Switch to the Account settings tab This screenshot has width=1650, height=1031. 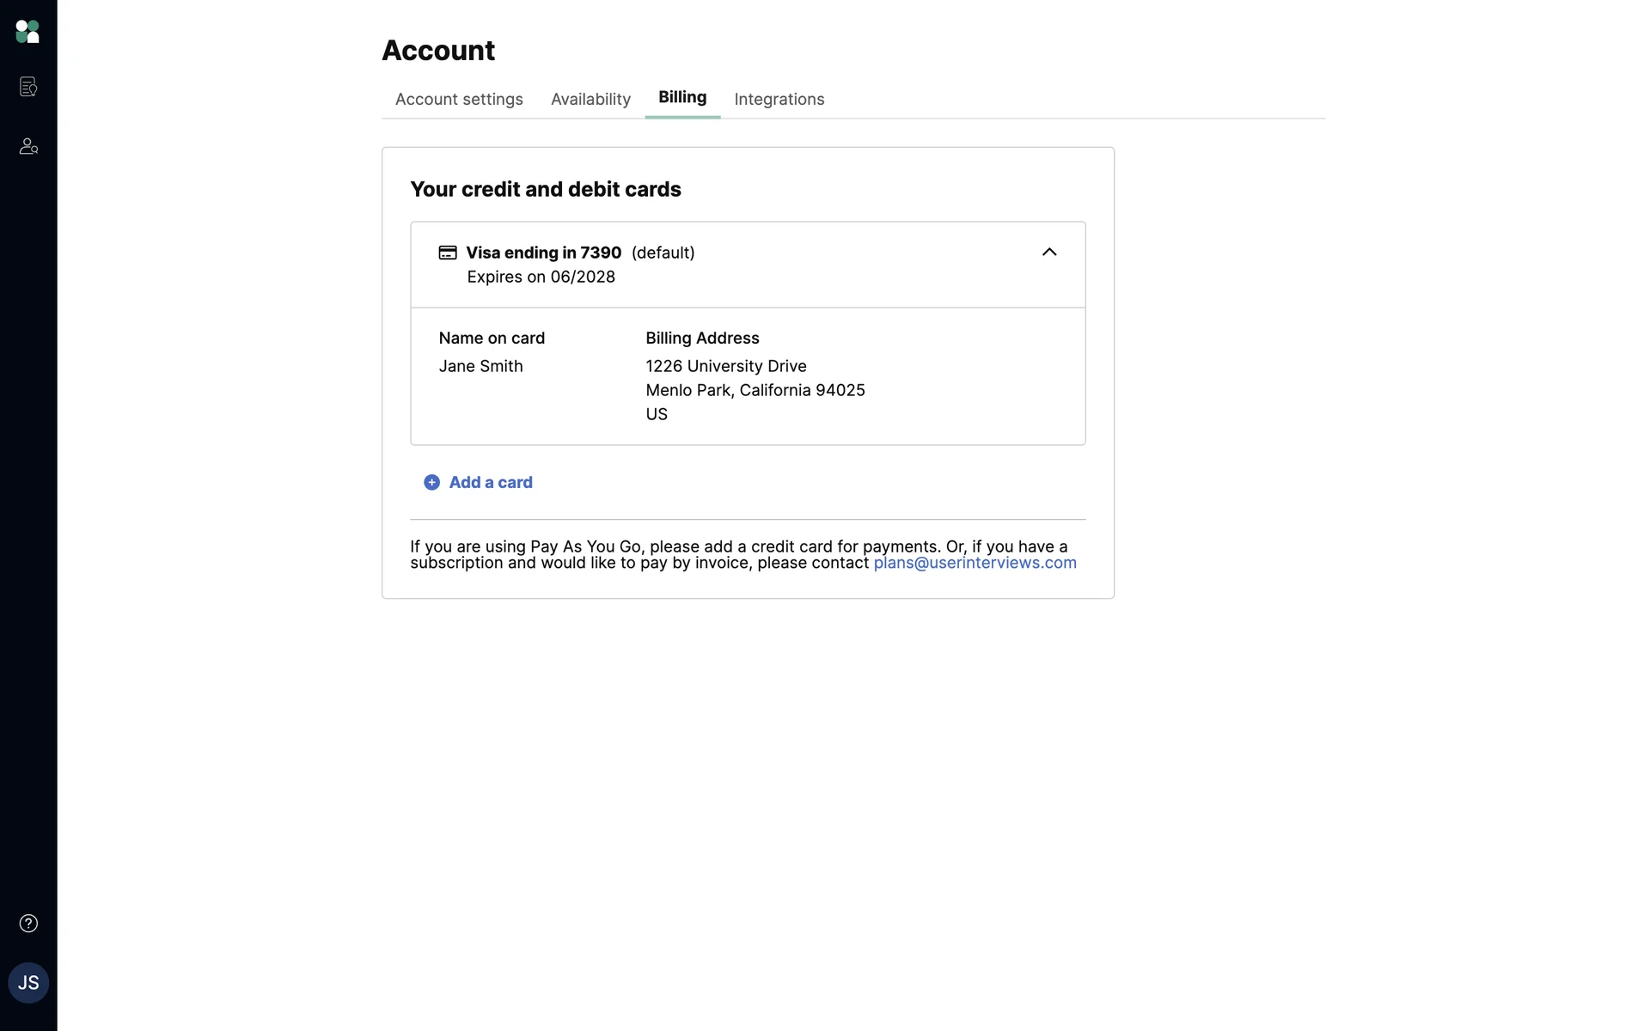pyautogui.click(x=459, y=100)
